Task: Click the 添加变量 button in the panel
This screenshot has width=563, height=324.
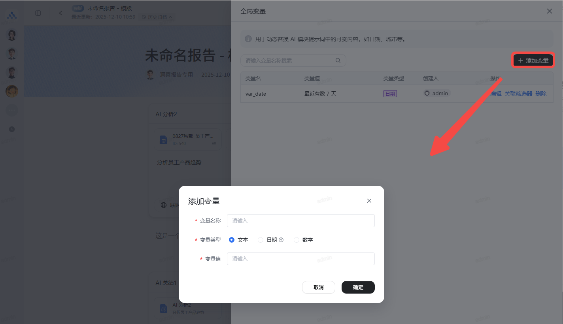Action: [533, 60]
